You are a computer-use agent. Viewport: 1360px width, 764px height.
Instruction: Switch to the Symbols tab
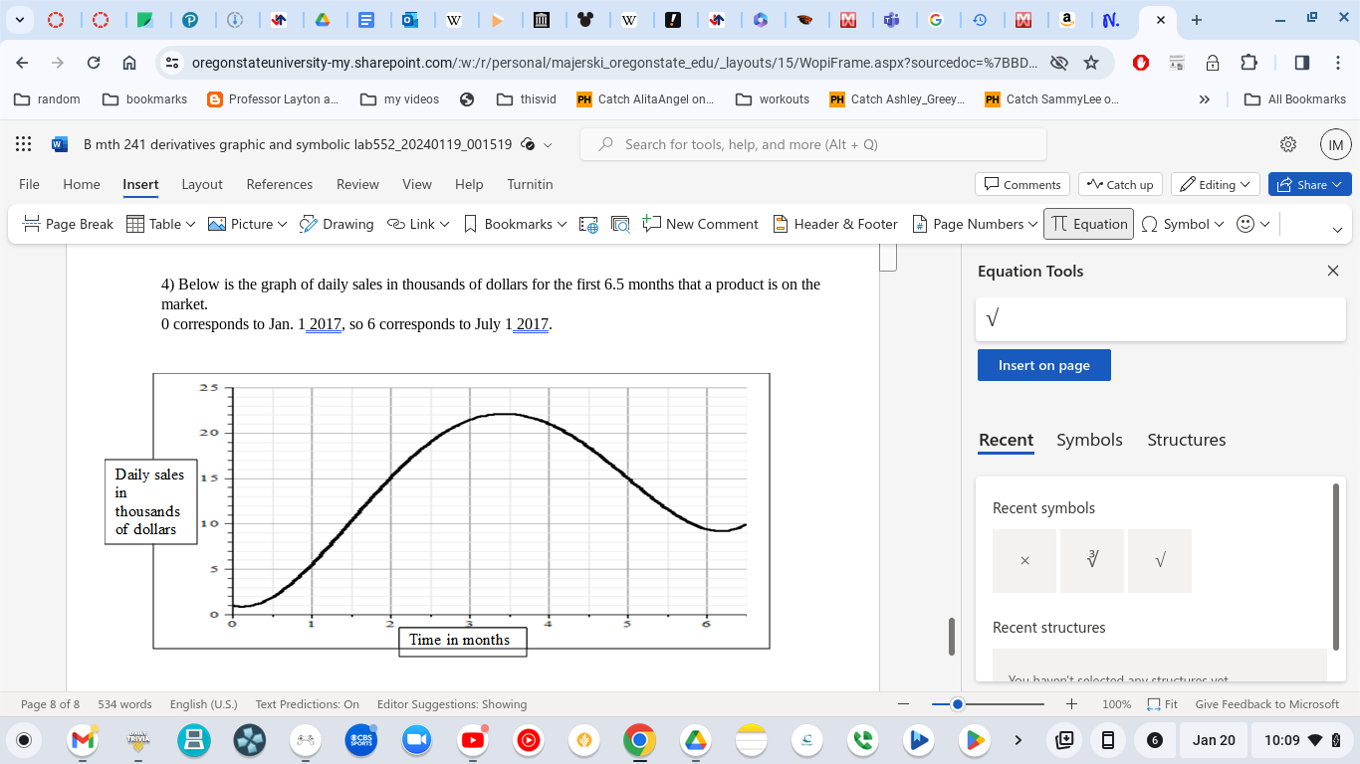point(1089,440)
